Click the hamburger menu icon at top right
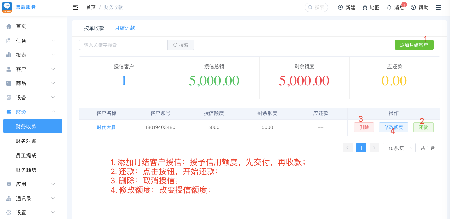The image size is (450, 219). tap(438, 7)
